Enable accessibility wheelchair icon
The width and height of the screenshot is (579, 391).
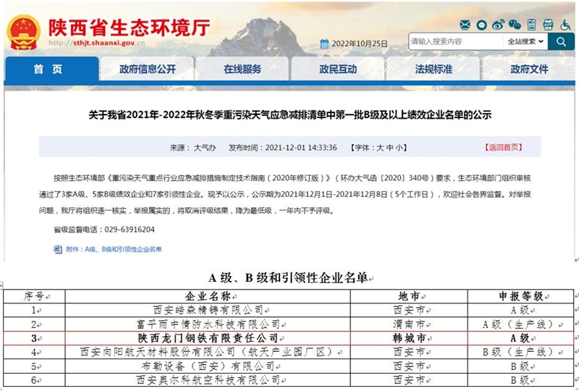(x=566, y=25)
